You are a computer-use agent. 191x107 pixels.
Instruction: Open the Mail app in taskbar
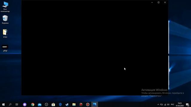tap(40, 104)
